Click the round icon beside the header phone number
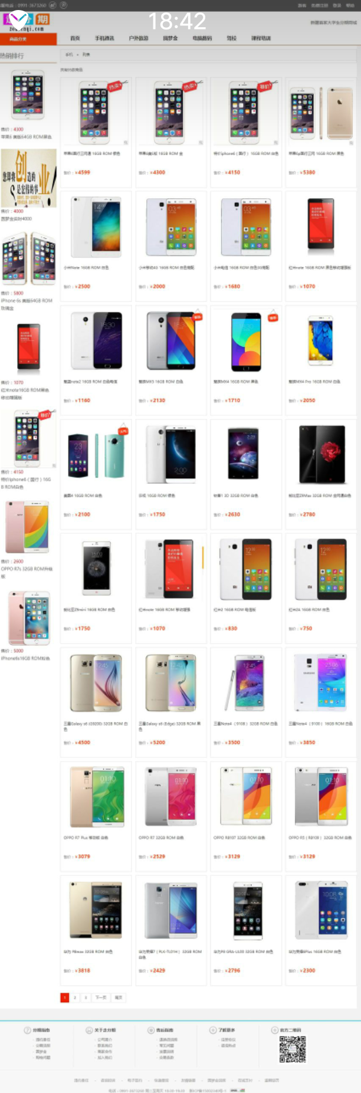The height and width of the screenshot is (1093, 361). 52,5
